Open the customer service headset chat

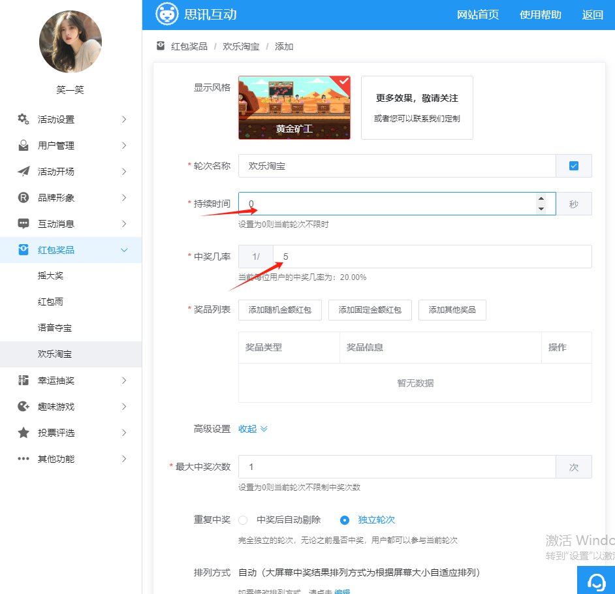596,581
